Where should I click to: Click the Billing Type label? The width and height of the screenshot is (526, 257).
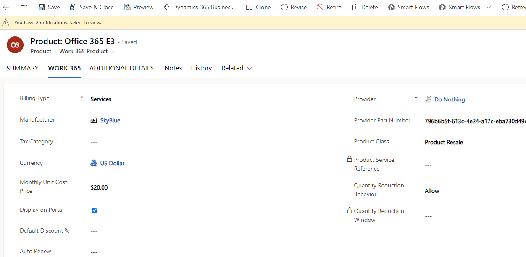(34, 98)
